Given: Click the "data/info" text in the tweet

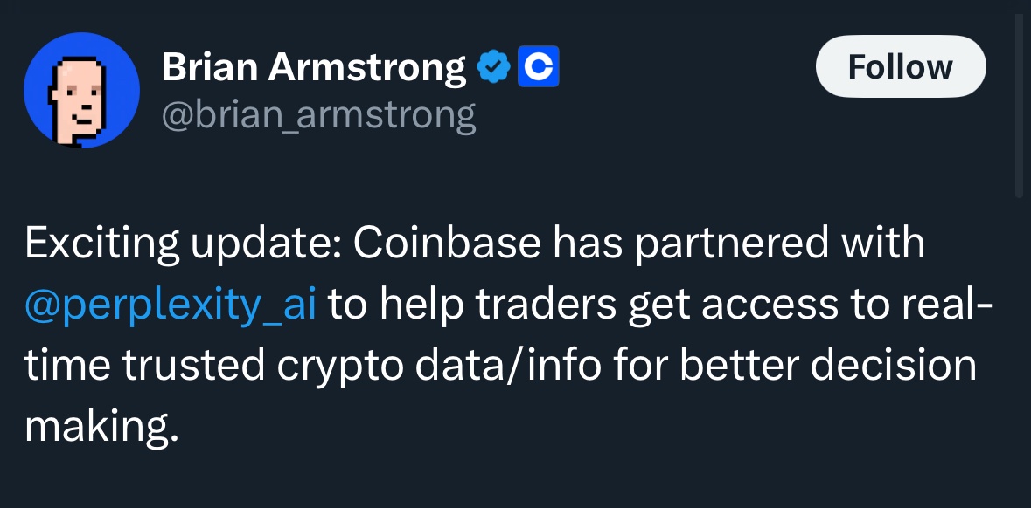Looking at the screenshot, I should 507,367.
